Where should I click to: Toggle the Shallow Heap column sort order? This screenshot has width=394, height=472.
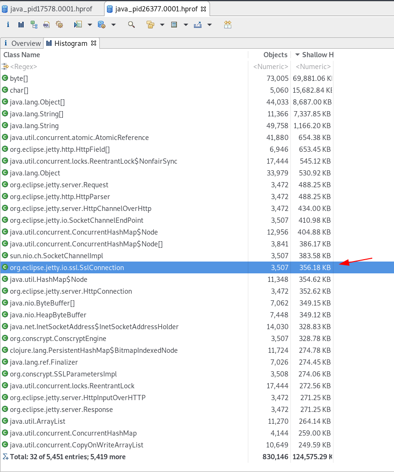[x=314, y=54]
